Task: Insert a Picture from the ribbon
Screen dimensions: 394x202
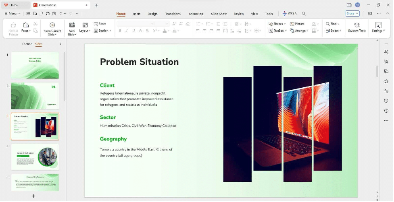Action: [x=297, y=24]
